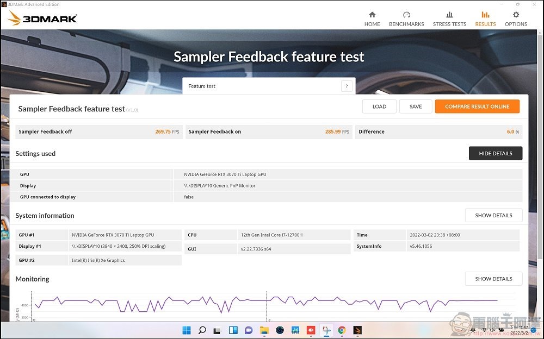The image size is (544, 339).
Task: Show details for Monitoring
Action: 494,279
